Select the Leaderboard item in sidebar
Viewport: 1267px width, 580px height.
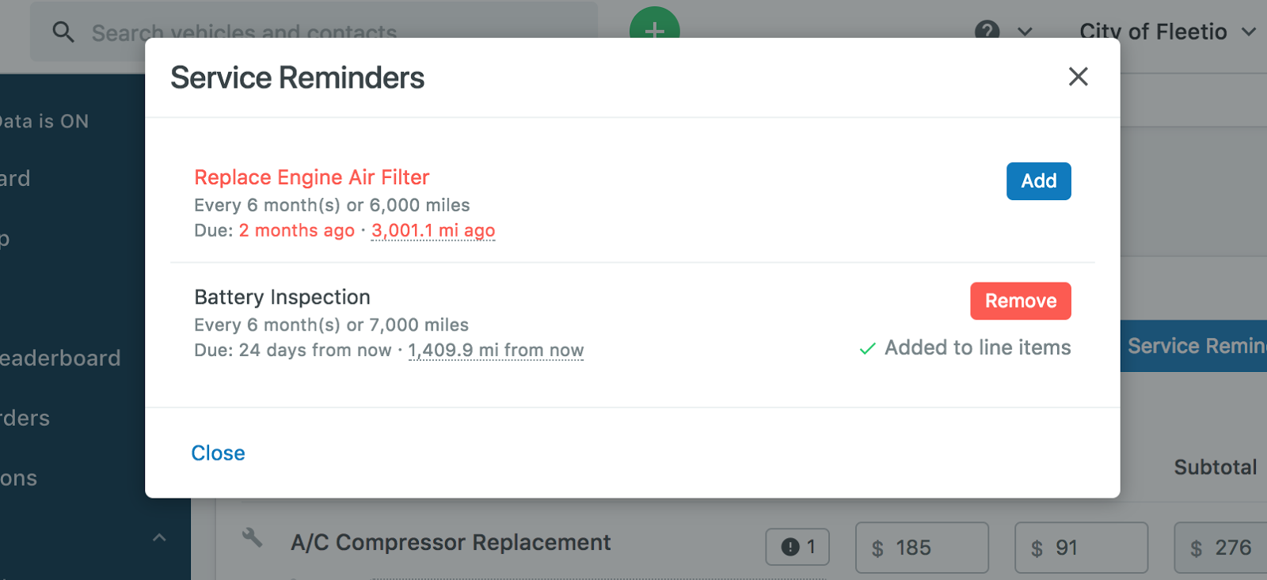(60, 358)
